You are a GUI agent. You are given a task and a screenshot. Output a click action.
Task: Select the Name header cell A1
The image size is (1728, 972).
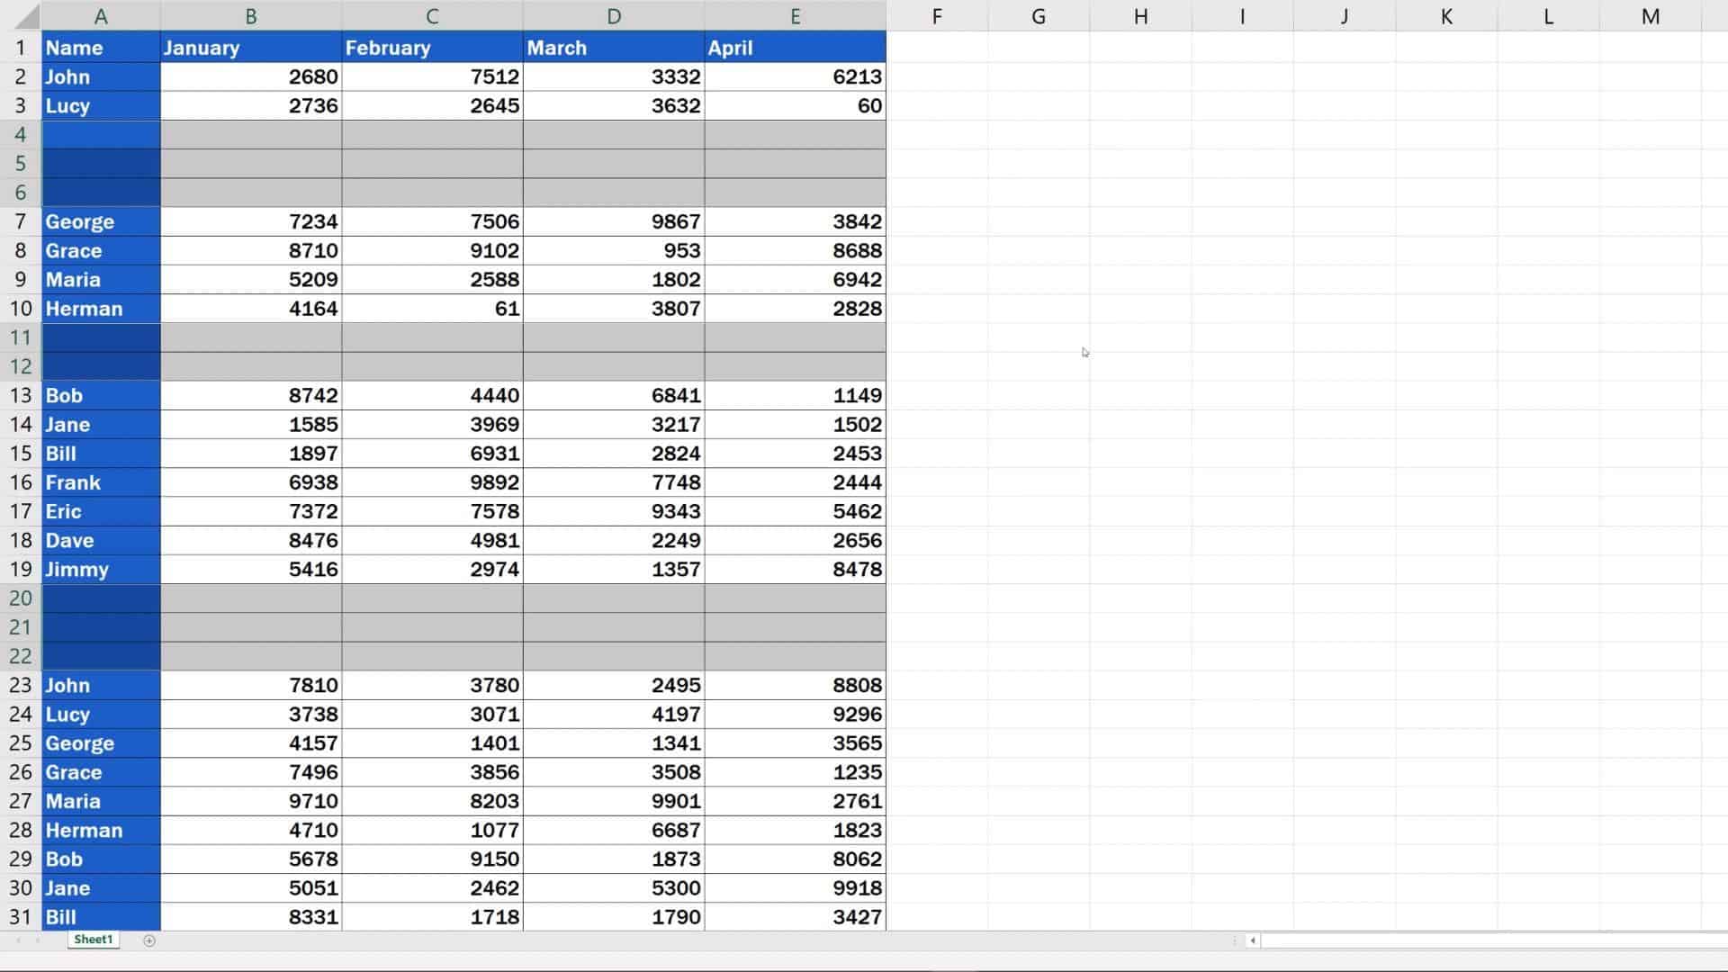[101, 48]
